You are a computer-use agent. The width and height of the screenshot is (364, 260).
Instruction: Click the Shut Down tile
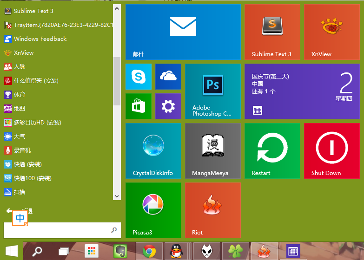(331, 151)
